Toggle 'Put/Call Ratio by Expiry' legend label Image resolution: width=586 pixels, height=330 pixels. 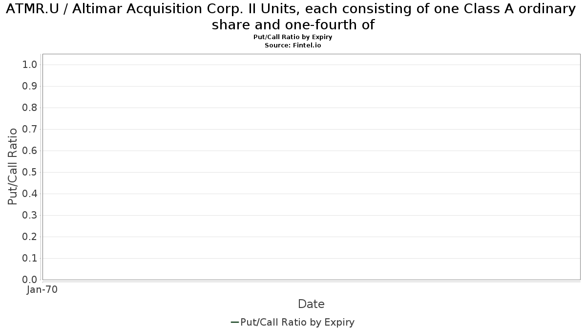click(297, 322)
